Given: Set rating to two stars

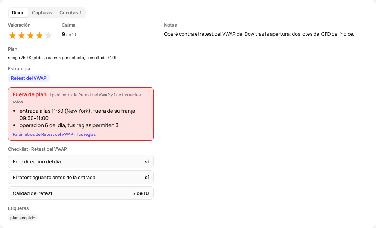Looking at the screenshot, I should coord(21,36).
